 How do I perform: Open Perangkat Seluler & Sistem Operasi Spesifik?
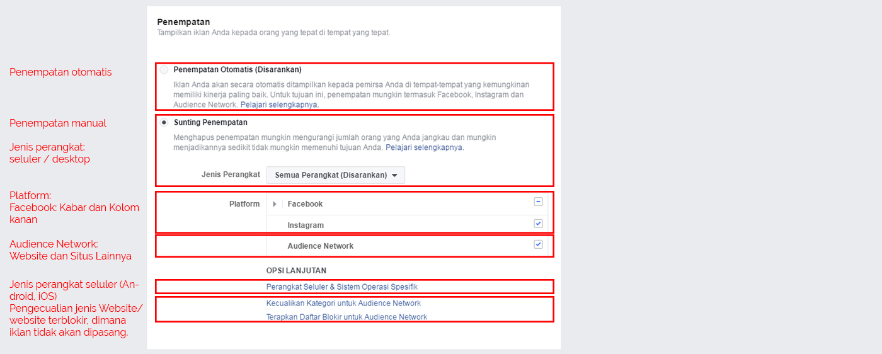[342, 287]
